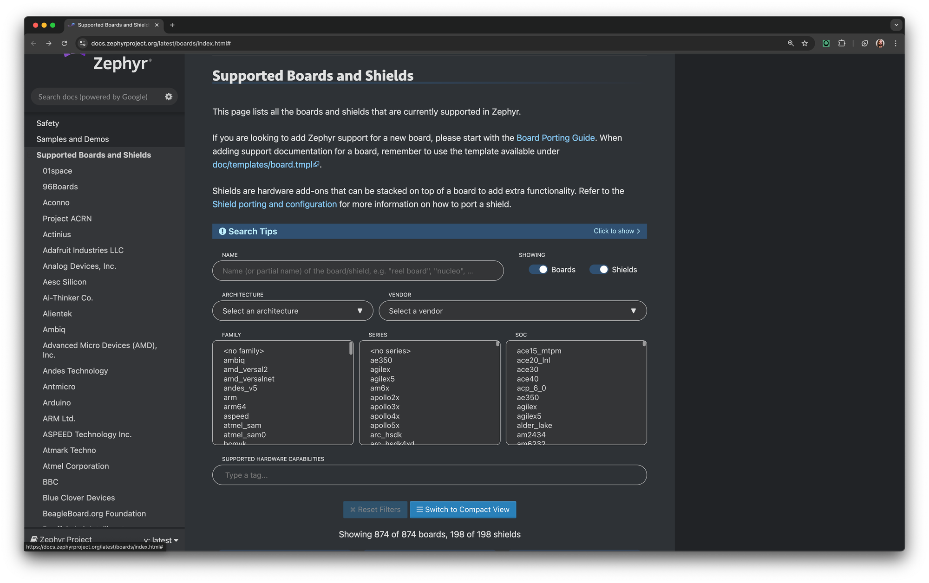Viewport: 929px width, 583px height.
Task: Disable the Boards toggle
Action: pos(537,269)
